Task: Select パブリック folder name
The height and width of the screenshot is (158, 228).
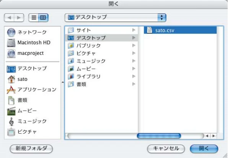Action: (x=88, y=45)
